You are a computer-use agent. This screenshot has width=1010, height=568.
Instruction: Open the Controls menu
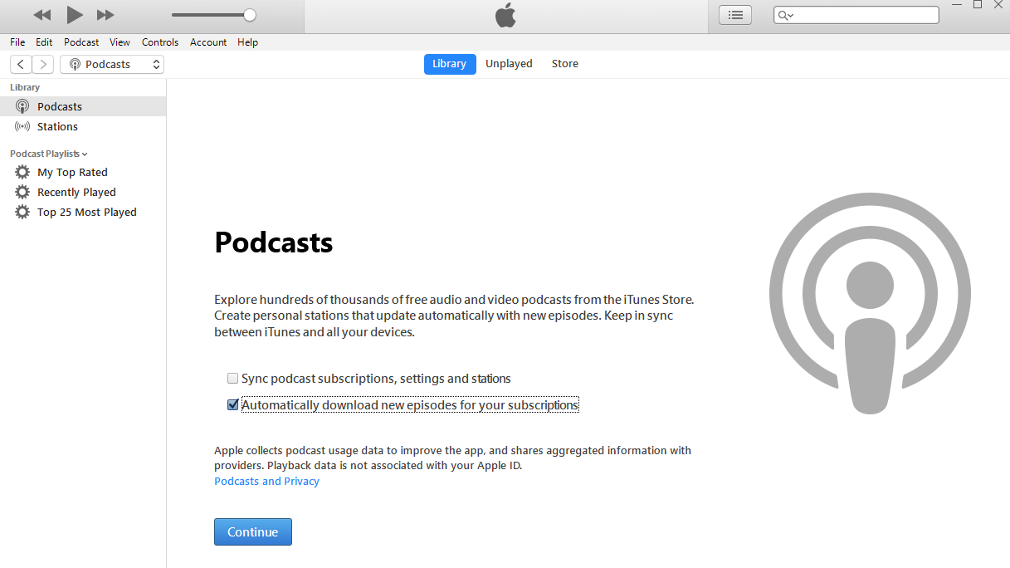(160, 42)
